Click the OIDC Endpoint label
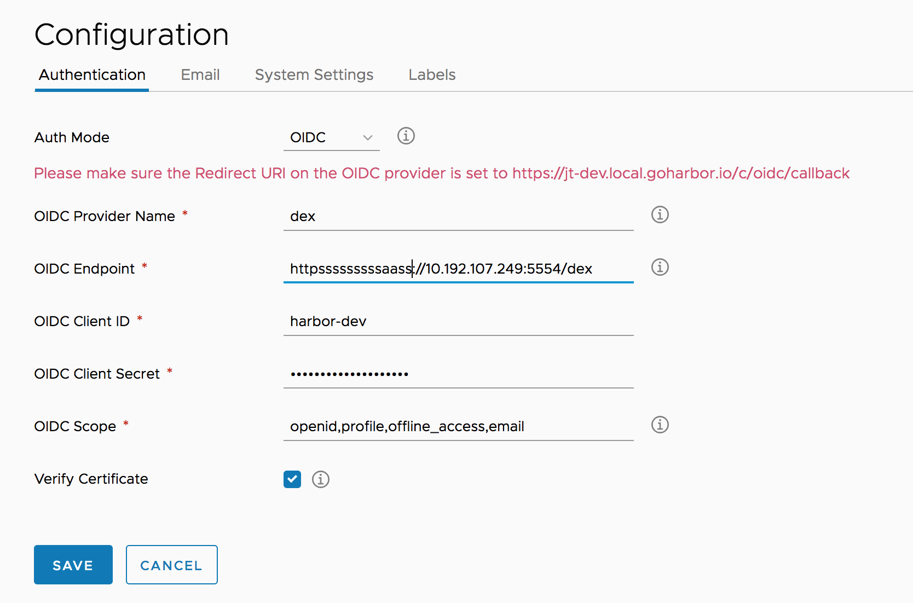913x603 pixels. coord(84,269)
